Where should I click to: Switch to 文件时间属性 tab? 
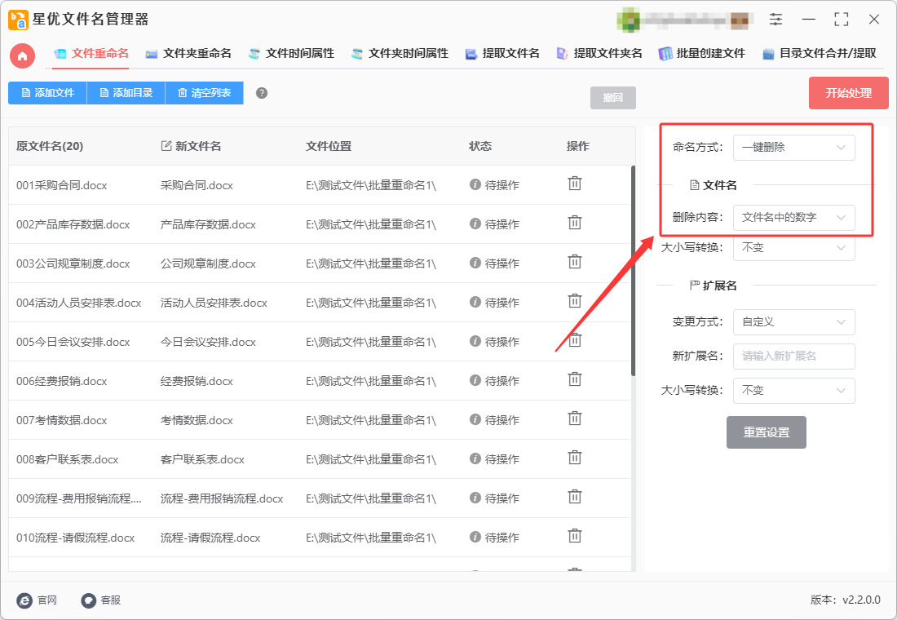[291, 54]
